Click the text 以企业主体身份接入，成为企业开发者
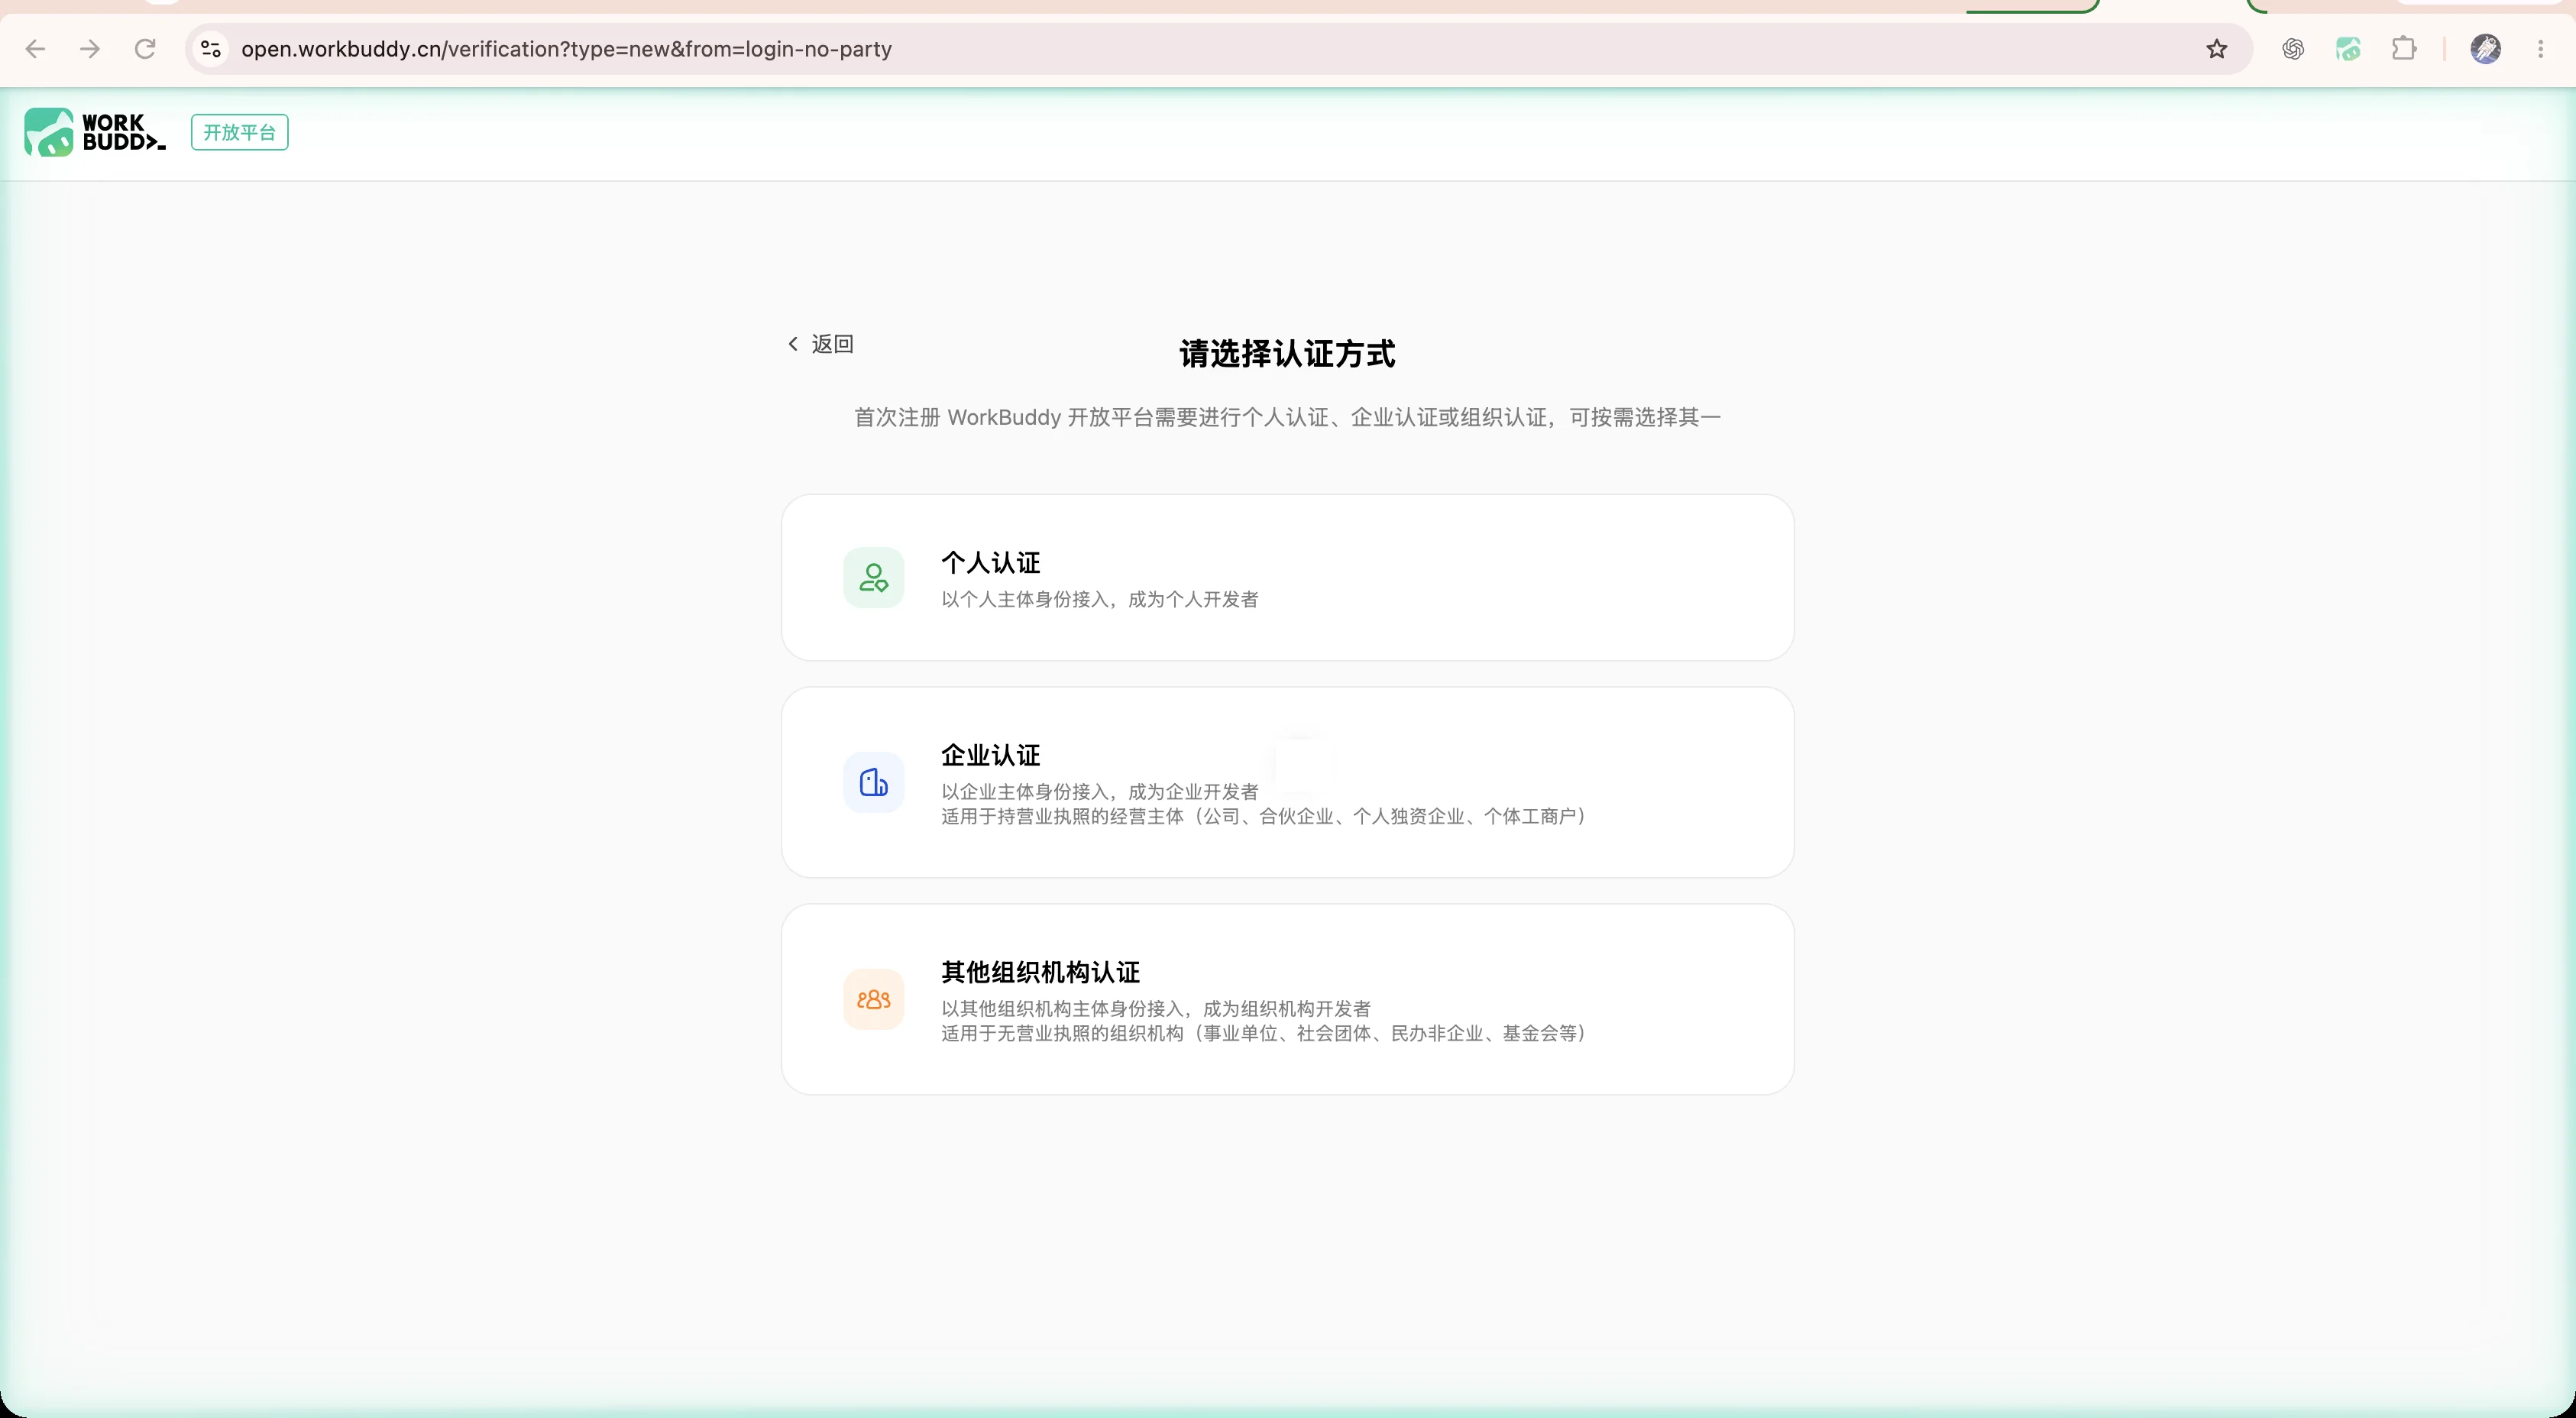This screenshot has height=1418, width=2576. click(1099, 791)
